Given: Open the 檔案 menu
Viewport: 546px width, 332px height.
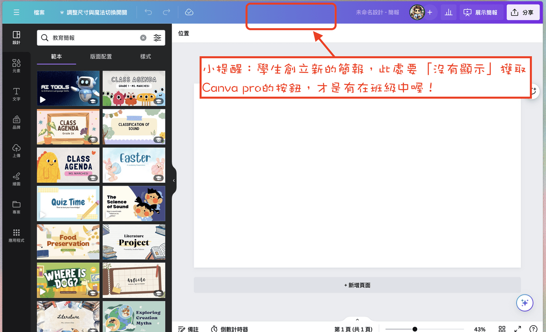Looking at the screenshot, I should pyautogui.click(x=39, y=12).
